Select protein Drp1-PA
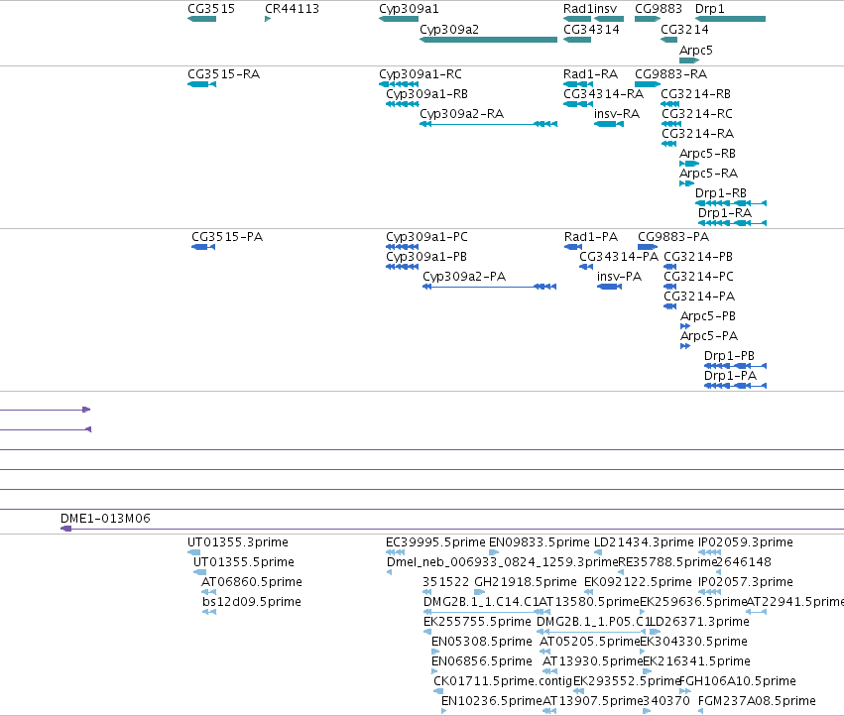844x716 pixels. (x=730, y=376)
